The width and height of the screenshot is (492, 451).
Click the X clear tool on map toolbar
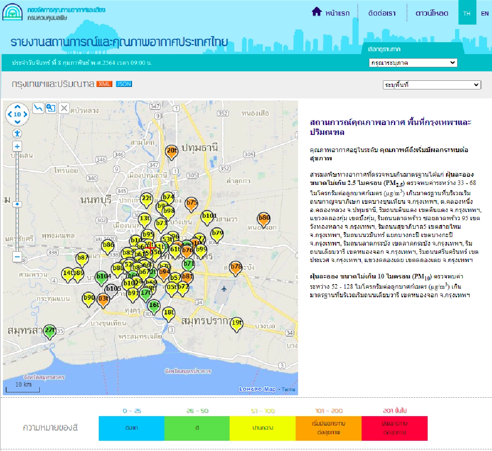[64, 108]
